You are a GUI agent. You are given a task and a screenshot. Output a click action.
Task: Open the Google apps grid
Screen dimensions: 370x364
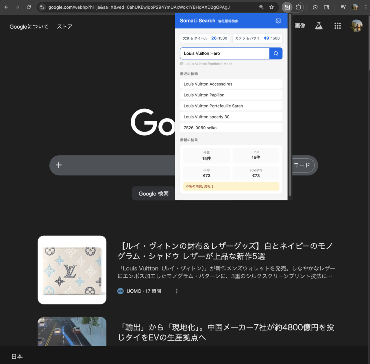[338, 26]
